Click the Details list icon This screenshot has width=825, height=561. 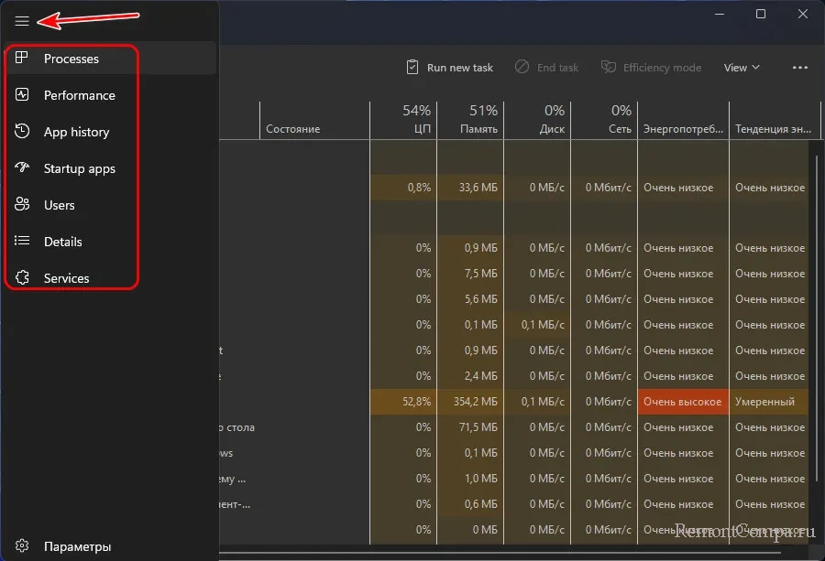[x=22, y=241]
